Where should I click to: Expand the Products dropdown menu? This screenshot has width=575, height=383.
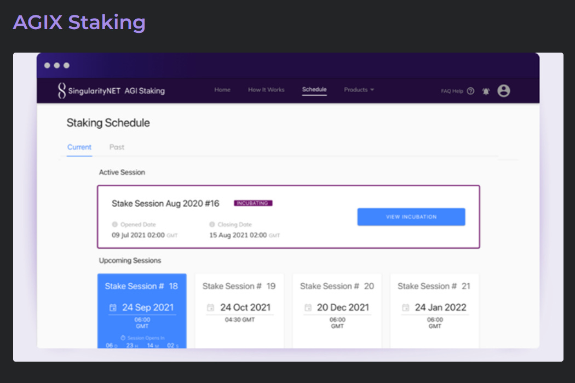pos(359,90)
